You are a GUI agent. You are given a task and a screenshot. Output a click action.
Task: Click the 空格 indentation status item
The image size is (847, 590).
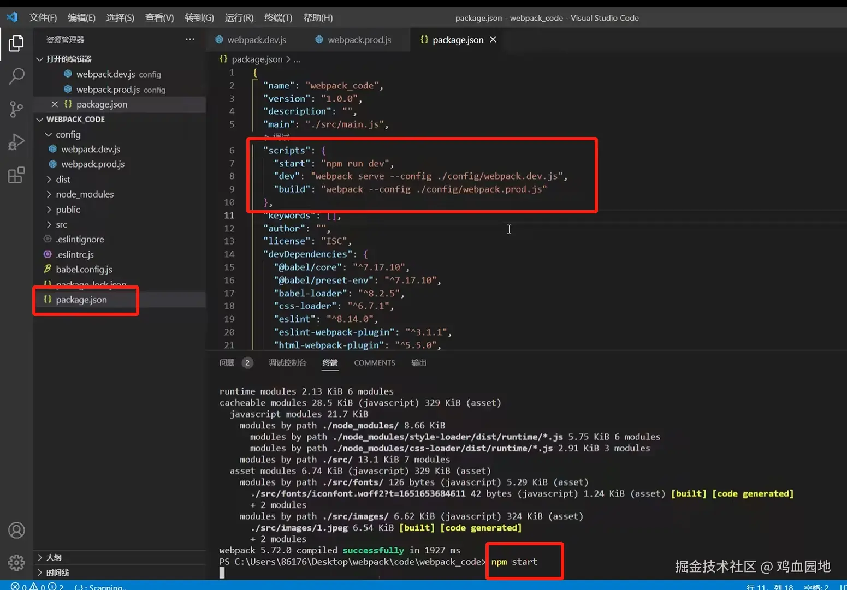tap(816, 587)
